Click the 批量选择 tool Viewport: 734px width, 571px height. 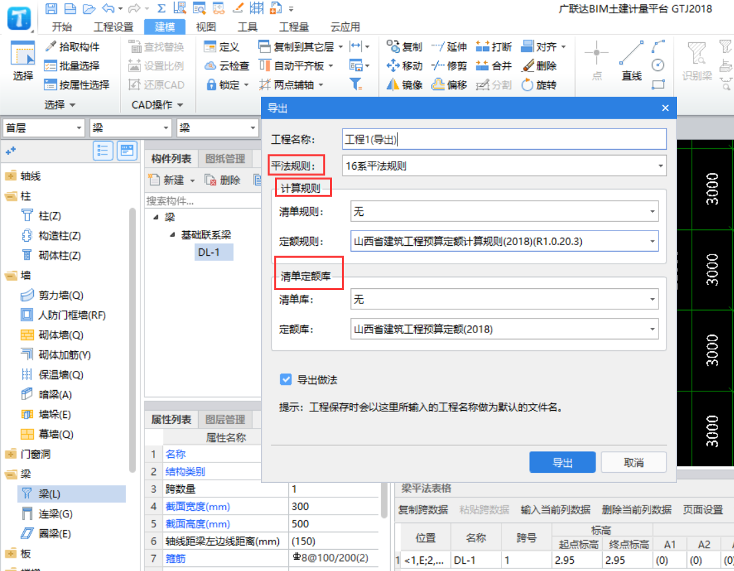(72, 66)
